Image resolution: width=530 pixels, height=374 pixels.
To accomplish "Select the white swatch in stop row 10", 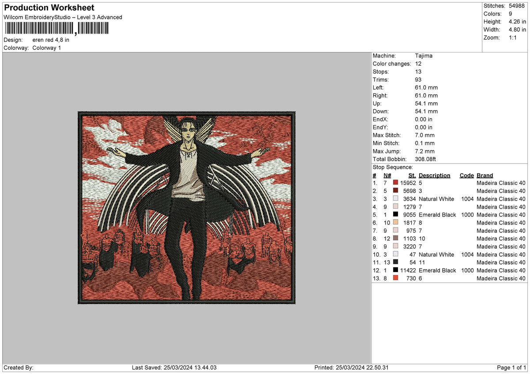I will click(395, 254).
